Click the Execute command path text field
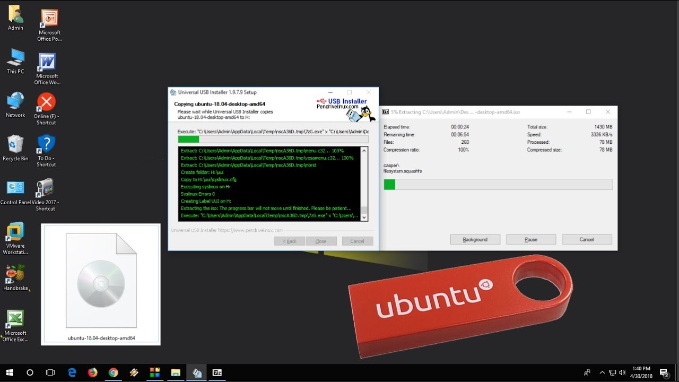 point(273,131)
